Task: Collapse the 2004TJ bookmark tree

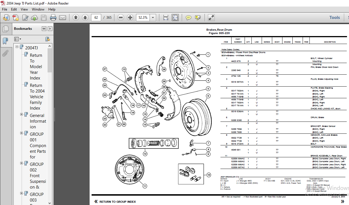Action: tap(17, 47)
